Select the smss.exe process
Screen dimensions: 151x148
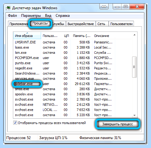click(x=22, y=89)
